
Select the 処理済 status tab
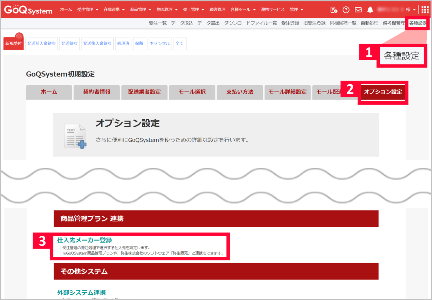[x=123, y=43]
